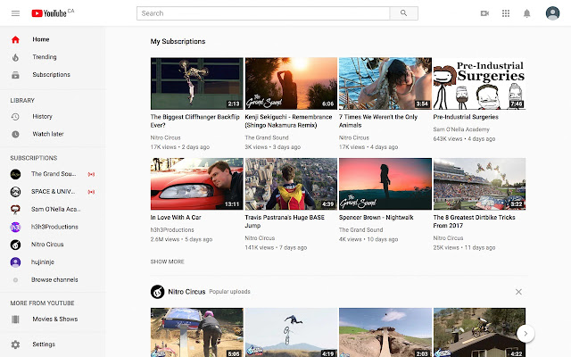The width and height of the screenshot is (571, 357).
Task: Open the notifications bell
Action: click(526, 13)
